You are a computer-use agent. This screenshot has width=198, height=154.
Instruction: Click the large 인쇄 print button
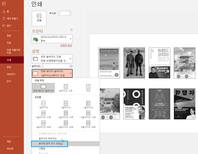coord(39,19)
